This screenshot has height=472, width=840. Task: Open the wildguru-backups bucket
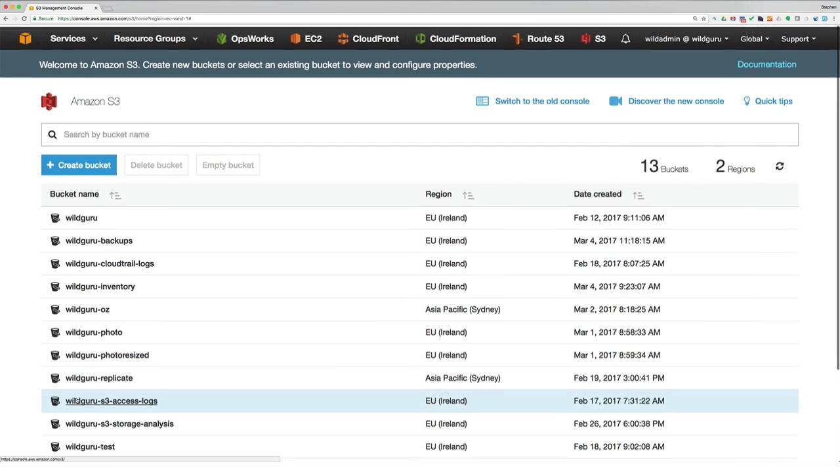tap(99, 241)
